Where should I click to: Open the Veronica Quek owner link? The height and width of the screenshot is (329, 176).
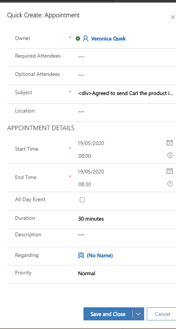coord(108,39)
